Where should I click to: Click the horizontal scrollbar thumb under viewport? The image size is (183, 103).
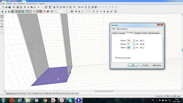click(x=104, y=91)
